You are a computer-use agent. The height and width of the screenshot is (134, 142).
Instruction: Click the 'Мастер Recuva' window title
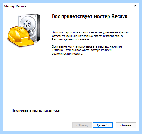tap(15, 6)
